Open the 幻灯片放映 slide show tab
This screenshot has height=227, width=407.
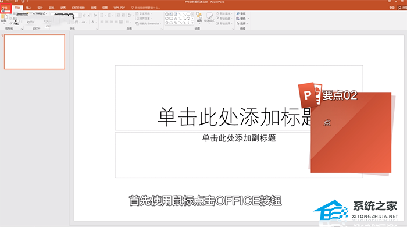pyautogui.click(x=78, y=8)
